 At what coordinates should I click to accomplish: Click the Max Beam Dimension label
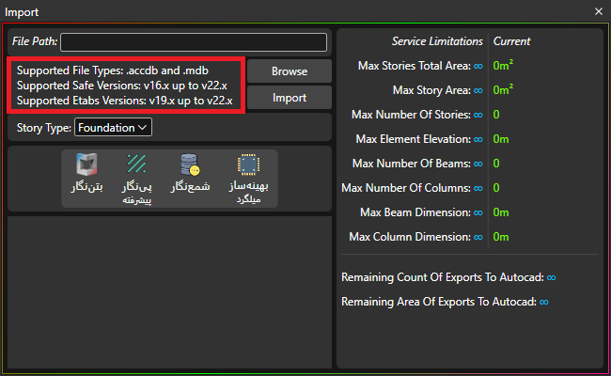click(415, 212)
